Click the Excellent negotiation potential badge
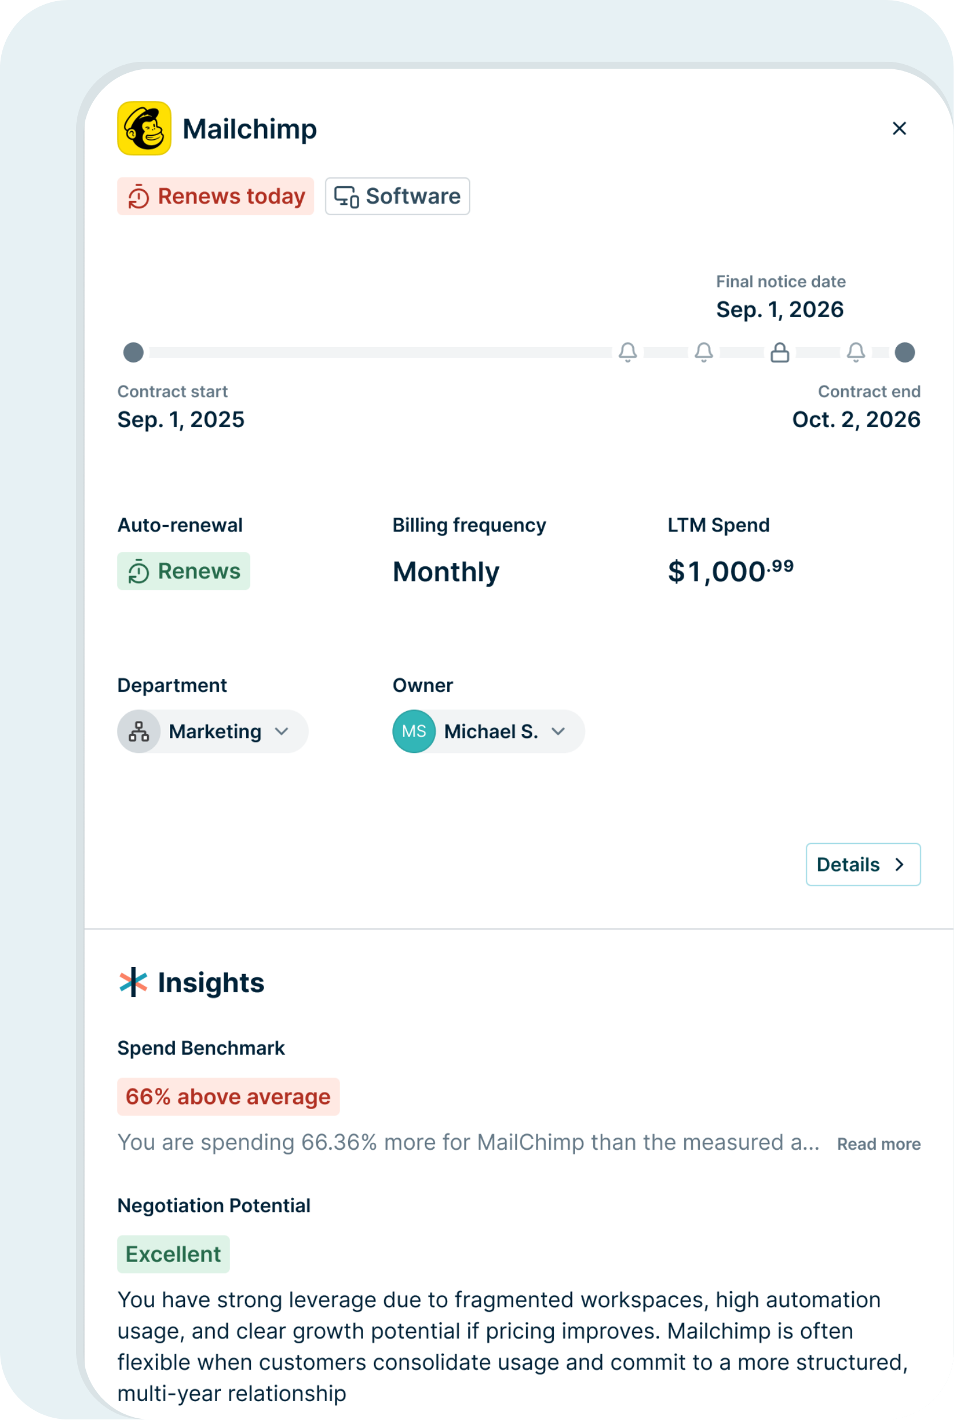 tap(174, 1254)
